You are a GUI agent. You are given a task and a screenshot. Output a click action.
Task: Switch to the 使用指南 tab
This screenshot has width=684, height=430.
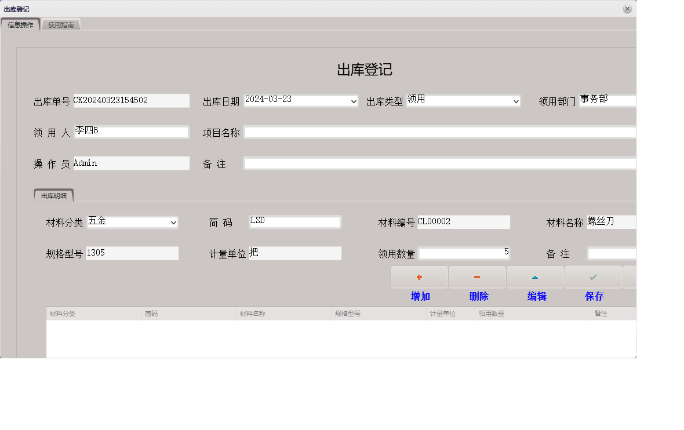pyautogui.click(x=60, y=24)
